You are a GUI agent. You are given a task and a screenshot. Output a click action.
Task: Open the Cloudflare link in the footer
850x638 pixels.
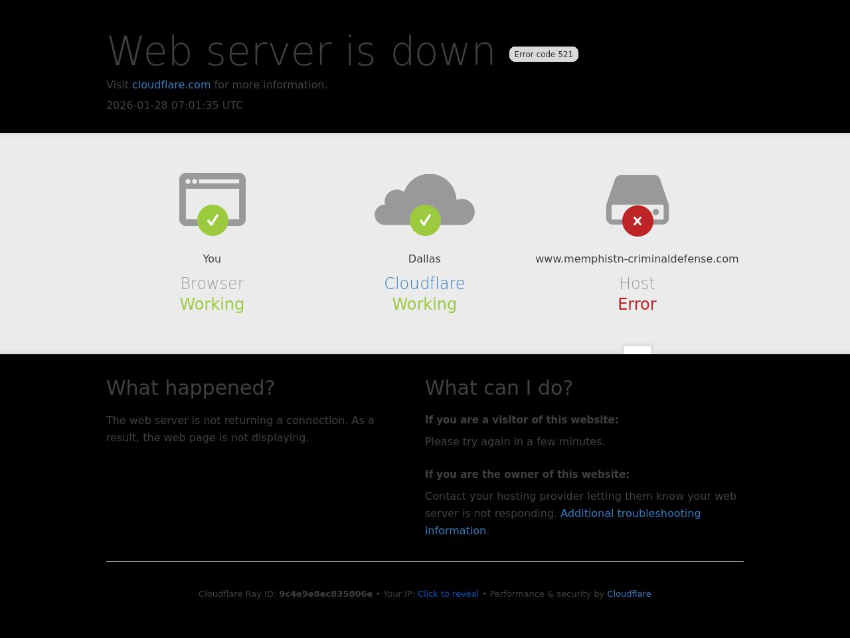(628, 593)
